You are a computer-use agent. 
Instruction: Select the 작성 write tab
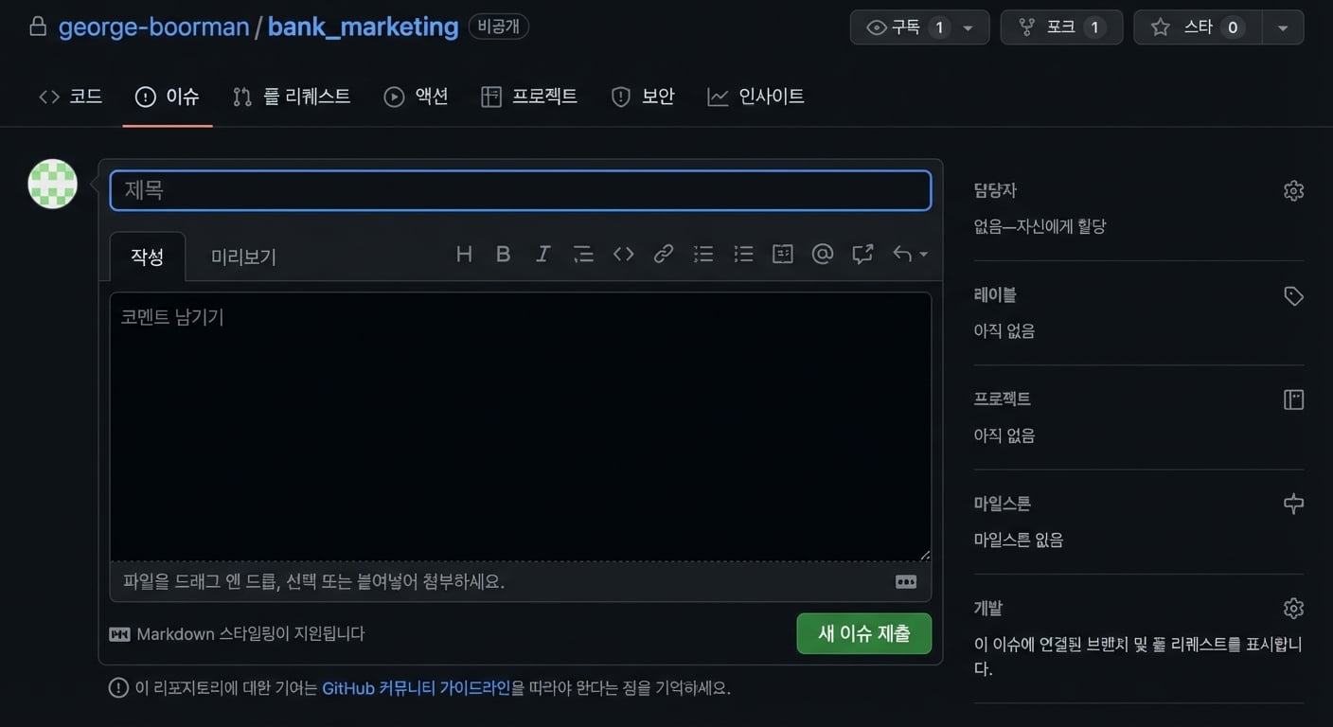point(148,257)
